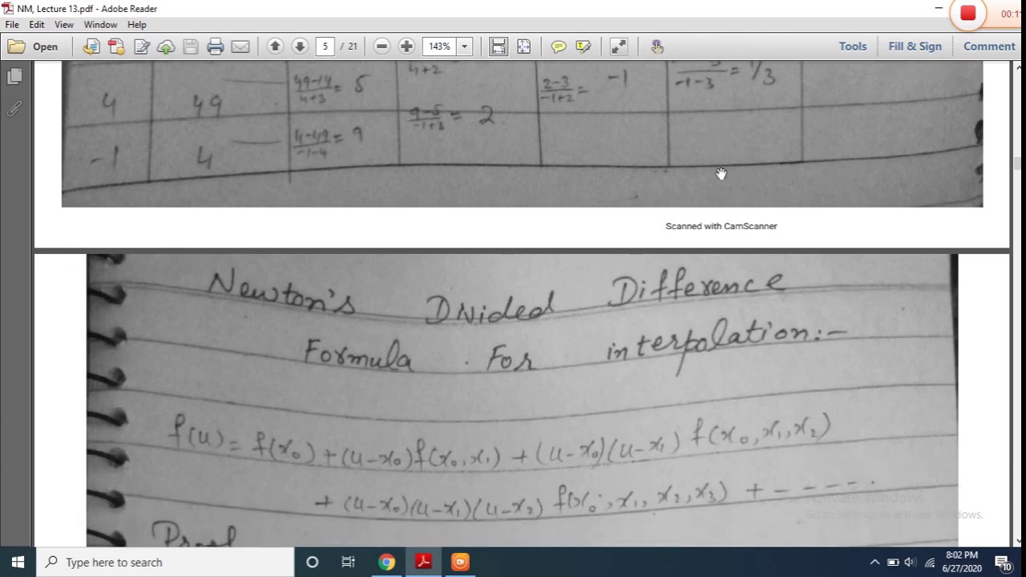Viewport: 1026px width, 577px height.
Task: Toggle fit one full page icon
Action: (x=523, y=46)
